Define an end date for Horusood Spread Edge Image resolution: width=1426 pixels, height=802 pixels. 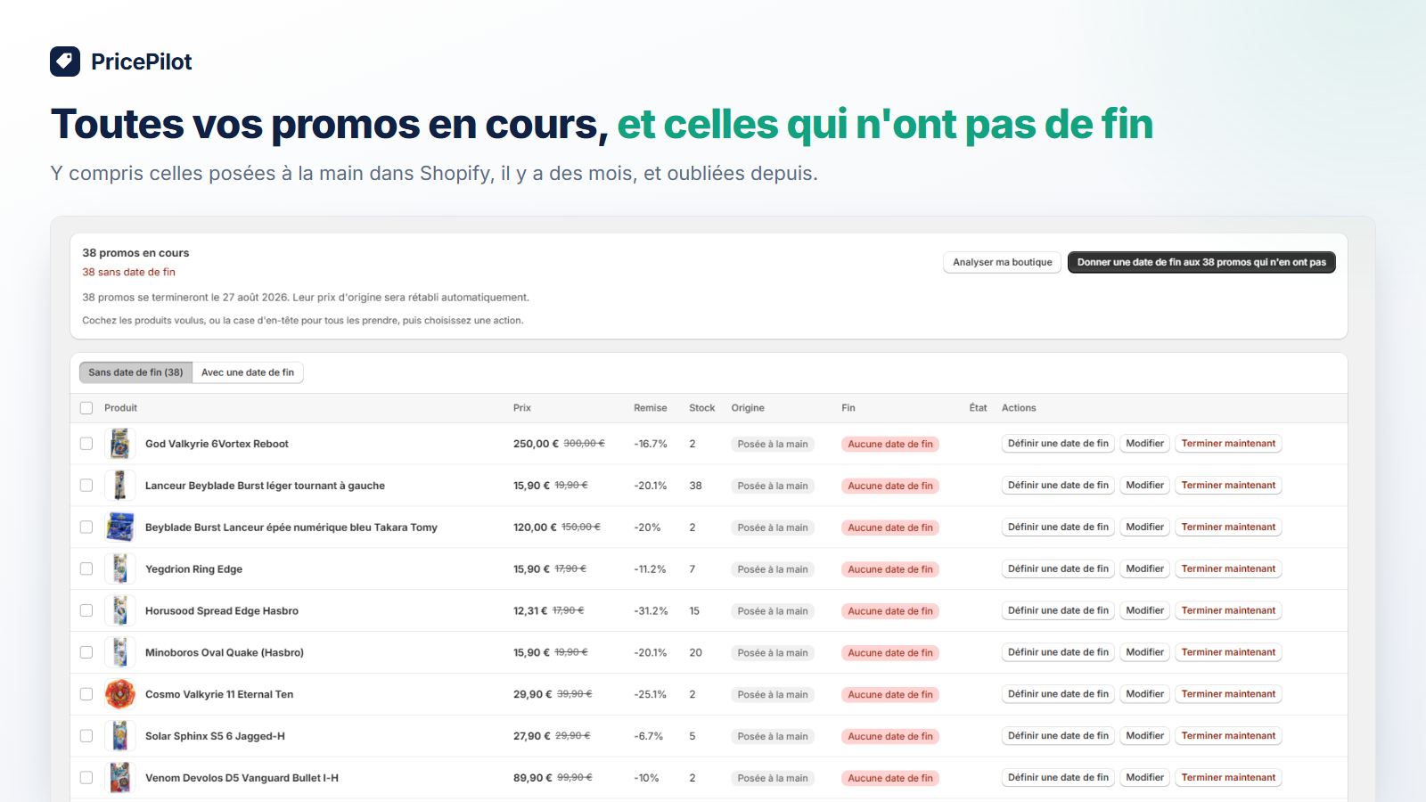[1058, 610]
